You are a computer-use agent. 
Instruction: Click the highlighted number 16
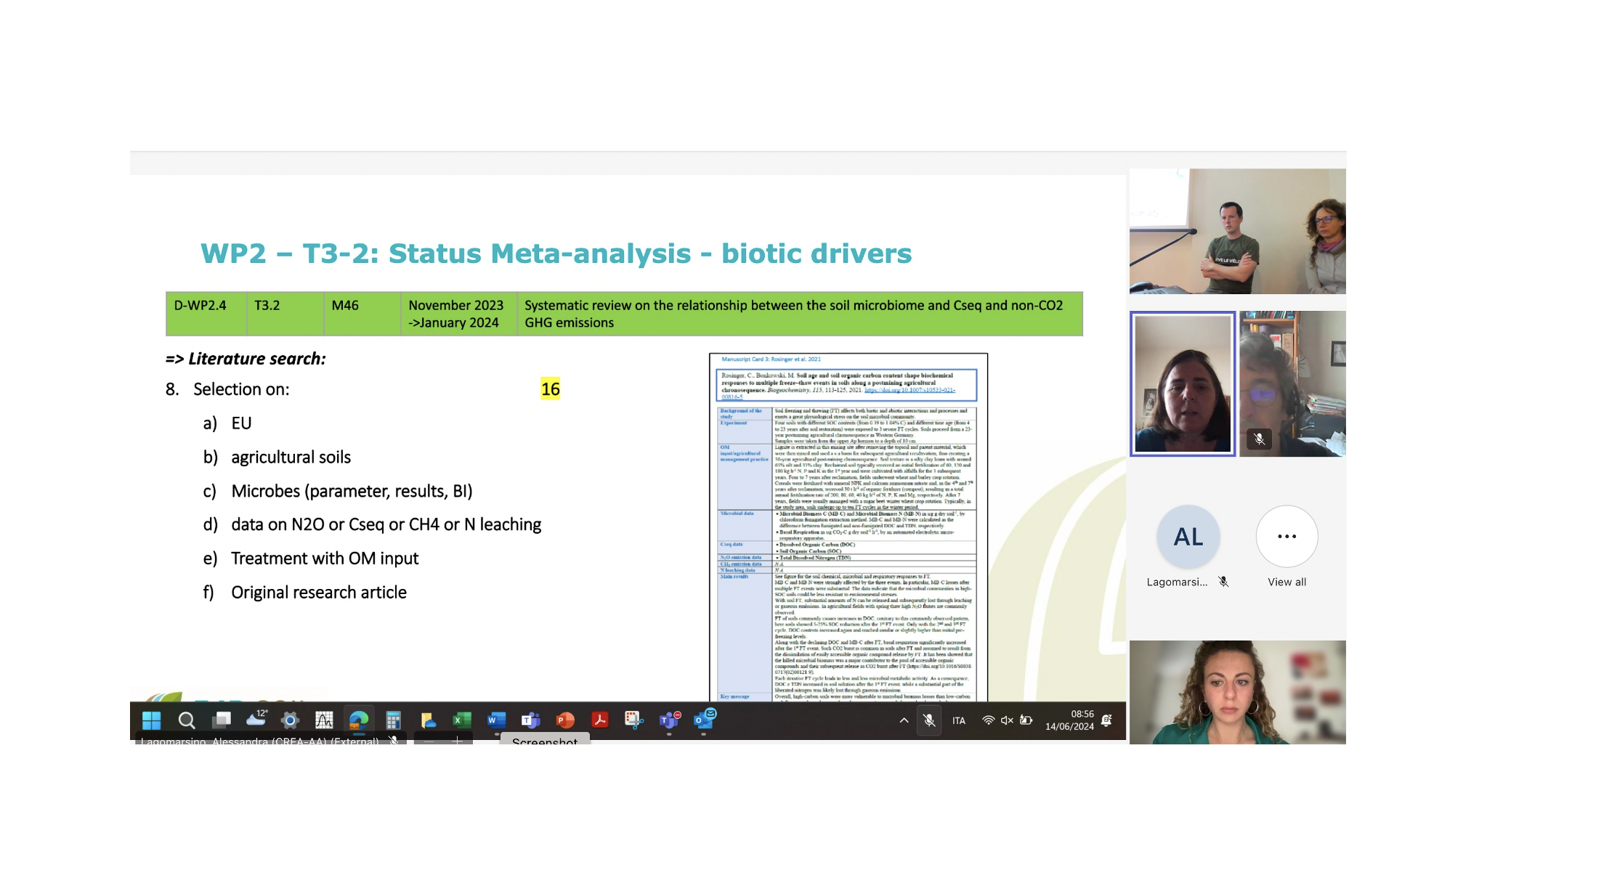[551, 389]
